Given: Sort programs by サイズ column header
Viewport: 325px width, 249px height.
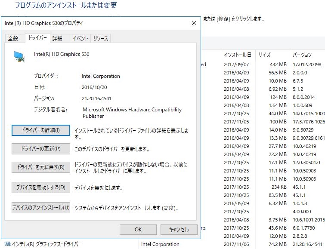Looking at the screenshot, I should coord(272,55).
